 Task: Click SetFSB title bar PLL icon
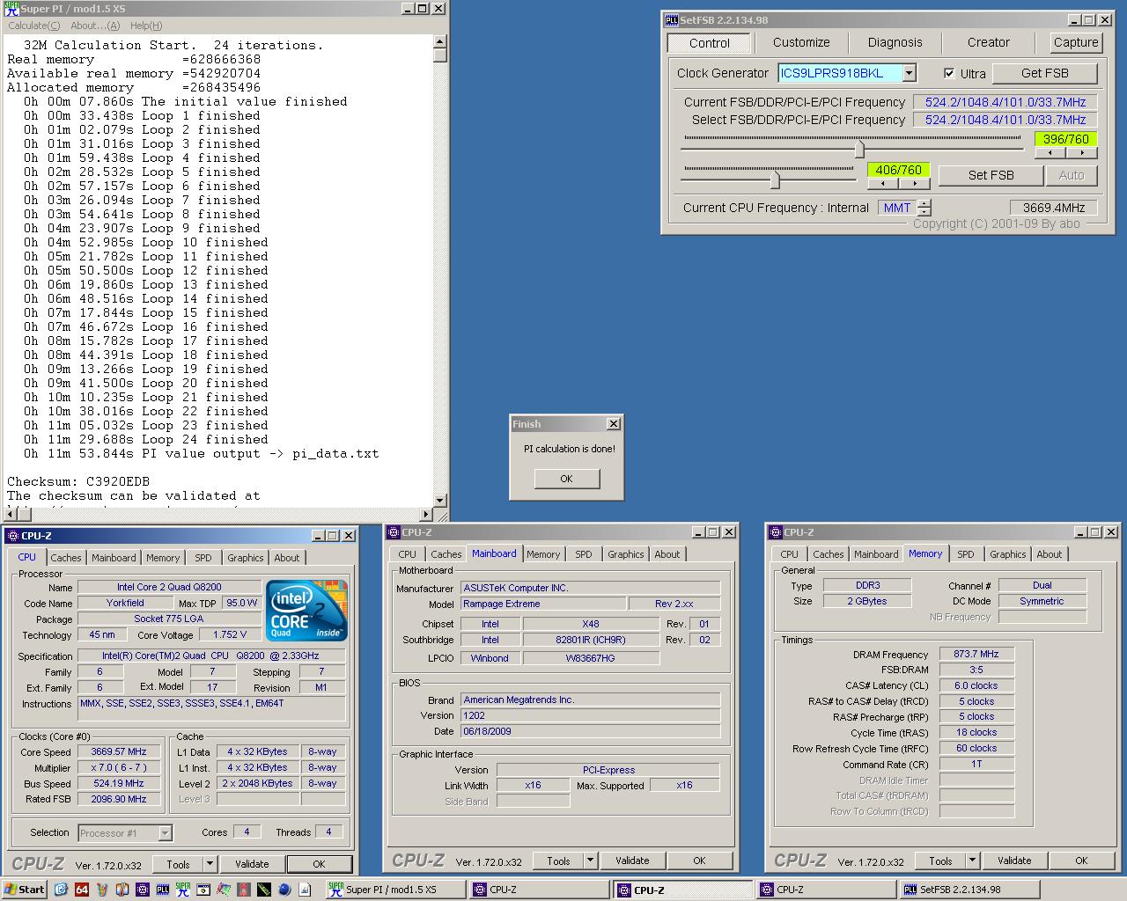pyautogui.click(x=671, y=20)
